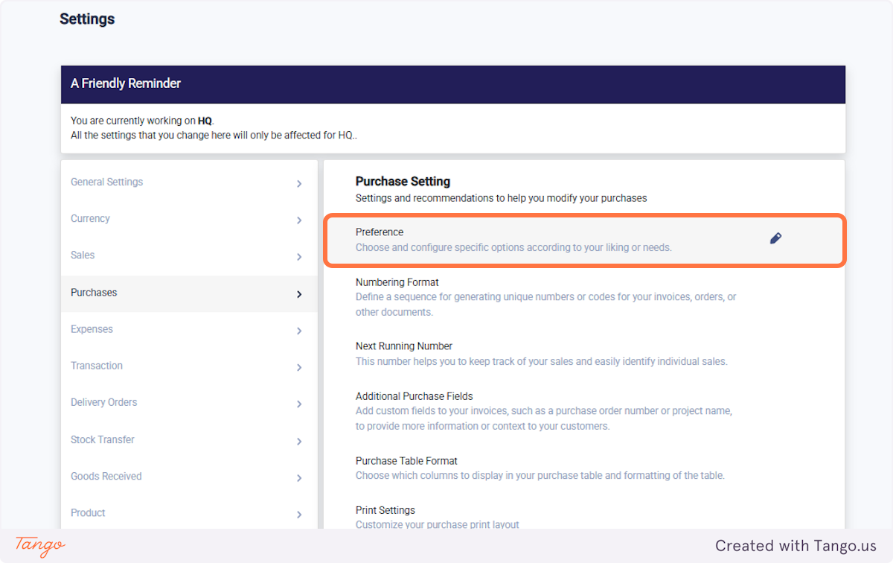Screen dimensions: 893x563
Task: Open Expenses settings section
Action: (189, 330)
